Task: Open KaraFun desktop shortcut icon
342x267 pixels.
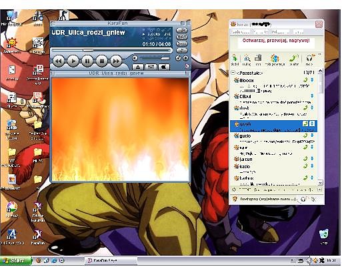Action: 38,237
